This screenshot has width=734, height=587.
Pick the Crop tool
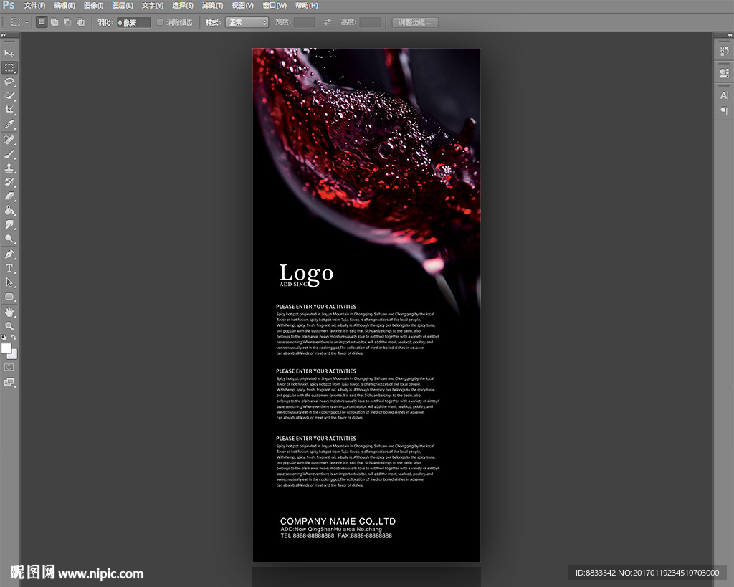9,110
